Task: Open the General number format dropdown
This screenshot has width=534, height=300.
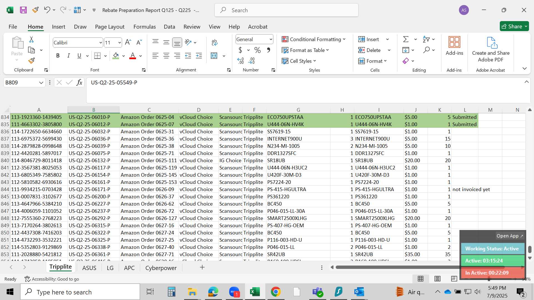Action: pyautogui.click(x=271, y=39)
